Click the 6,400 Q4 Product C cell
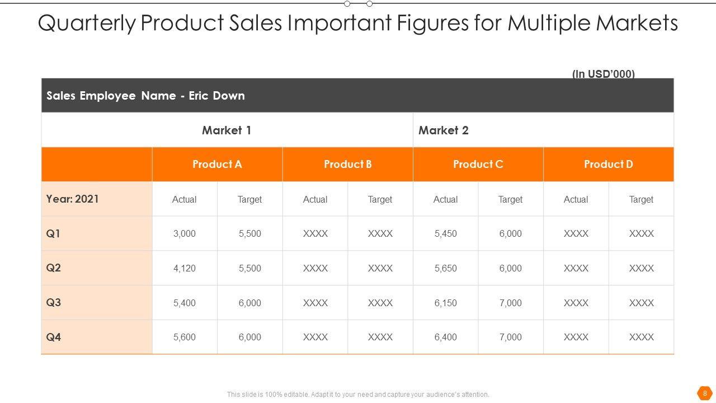Image resolution: width=716 pixels, height=403 pixels. pos(445,338)
